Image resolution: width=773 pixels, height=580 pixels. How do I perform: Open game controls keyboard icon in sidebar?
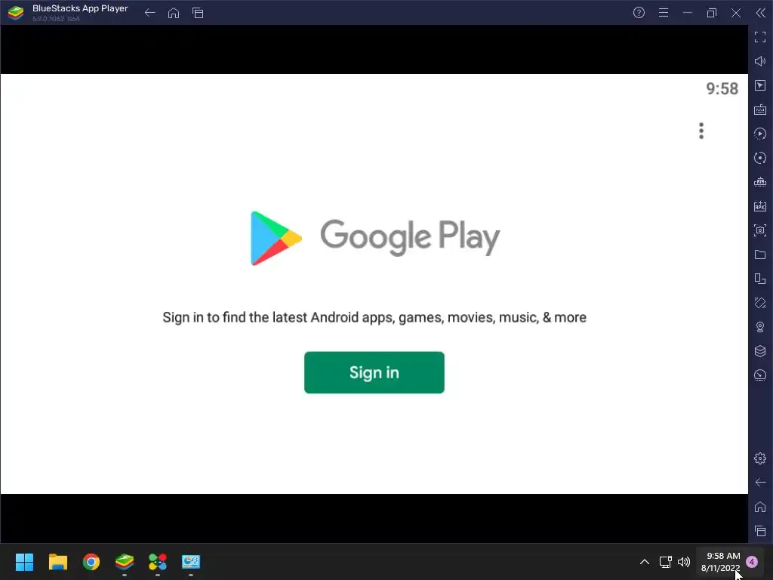tap(760, 110)
